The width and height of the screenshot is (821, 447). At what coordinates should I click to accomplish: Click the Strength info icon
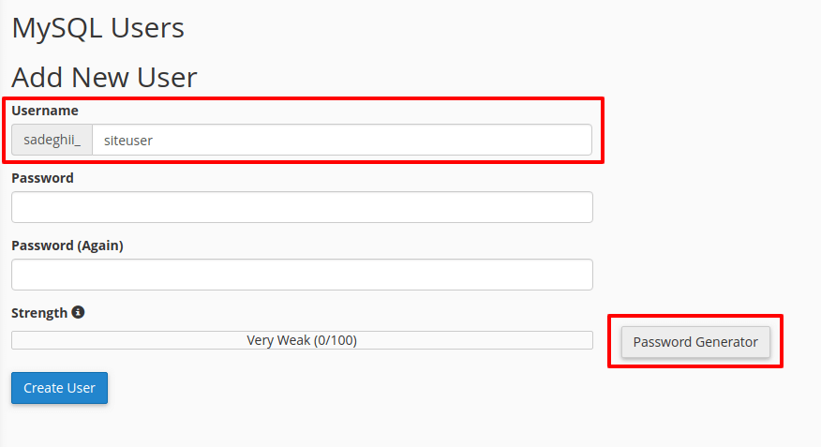coord(78,312)
